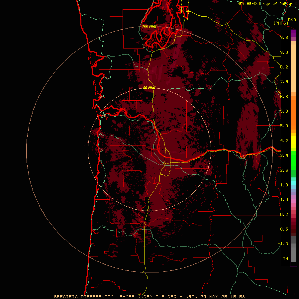
Task: Click the 5.0 scale value
Action: pos(284,126)
